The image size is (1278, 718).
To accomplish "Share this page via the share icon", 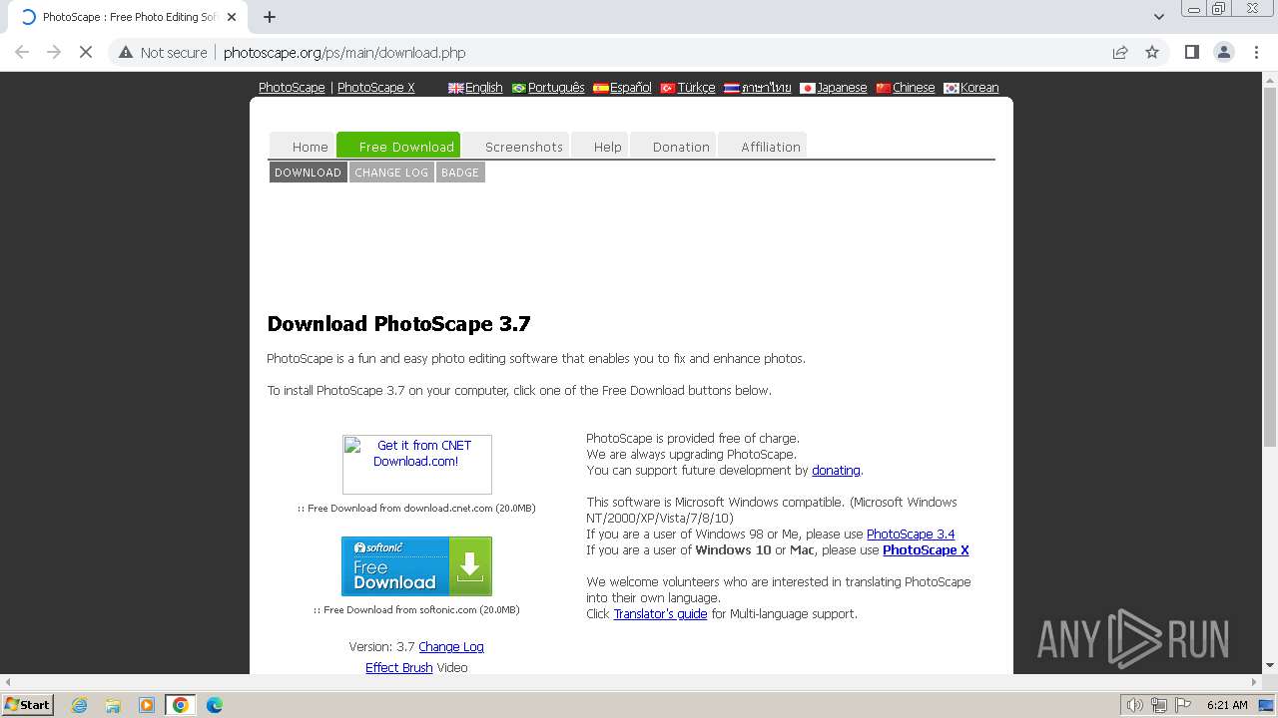I will tap(1120, 52).
